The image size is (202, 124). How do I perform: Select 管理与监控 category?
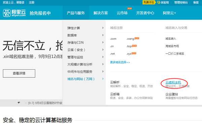(x=75, y=57)
